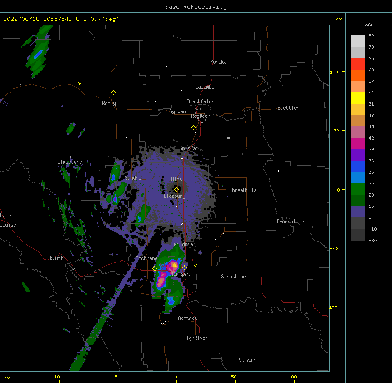Select the yellow diamond marker below Cochrane
The height and width of the screenshot is (383, 392).
point(155,268)
